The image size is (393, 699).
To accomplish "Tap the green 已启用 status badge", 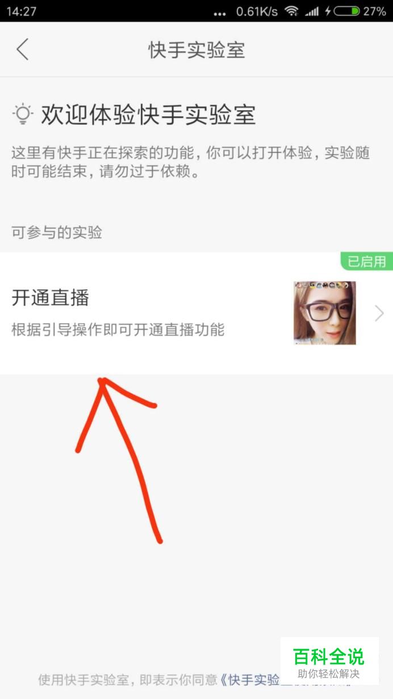I will click(367, 261).
